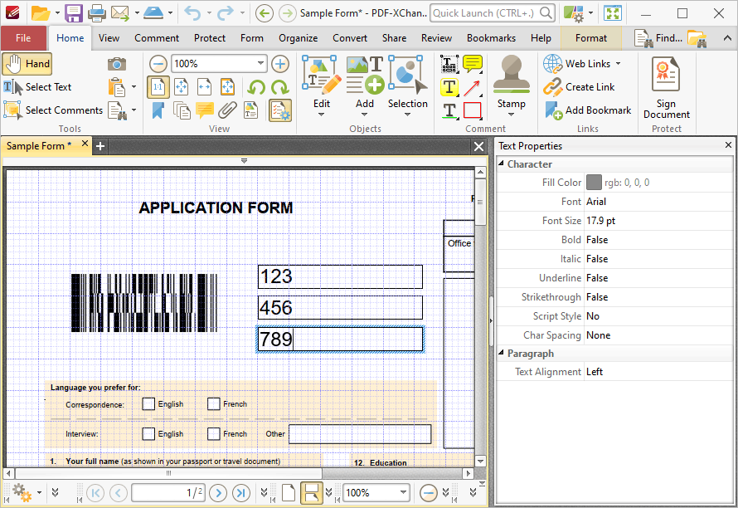Select the highlighted Text Box tool
Image resolution: width=738 pixels, height=508 pixels.
(449, 87)
